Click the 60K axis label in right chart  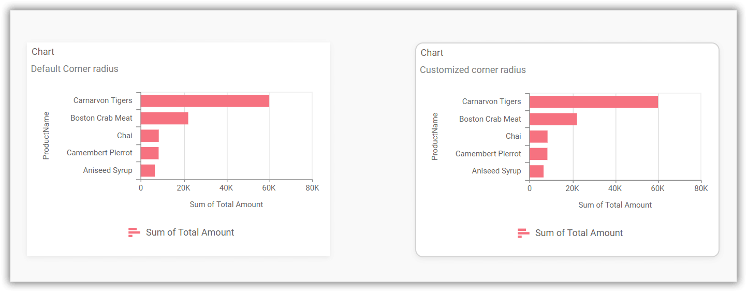[x=658, y=188]
